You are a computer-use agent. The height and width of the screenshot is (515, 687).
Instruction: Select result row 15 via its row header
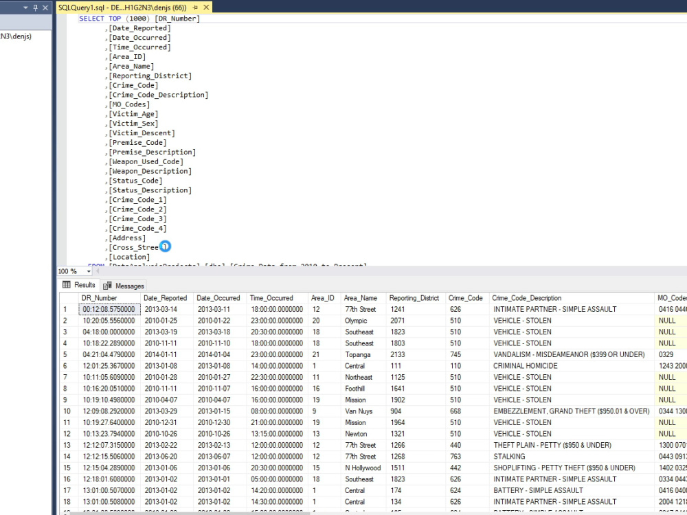pyautogui.click(x=69, y=468)
